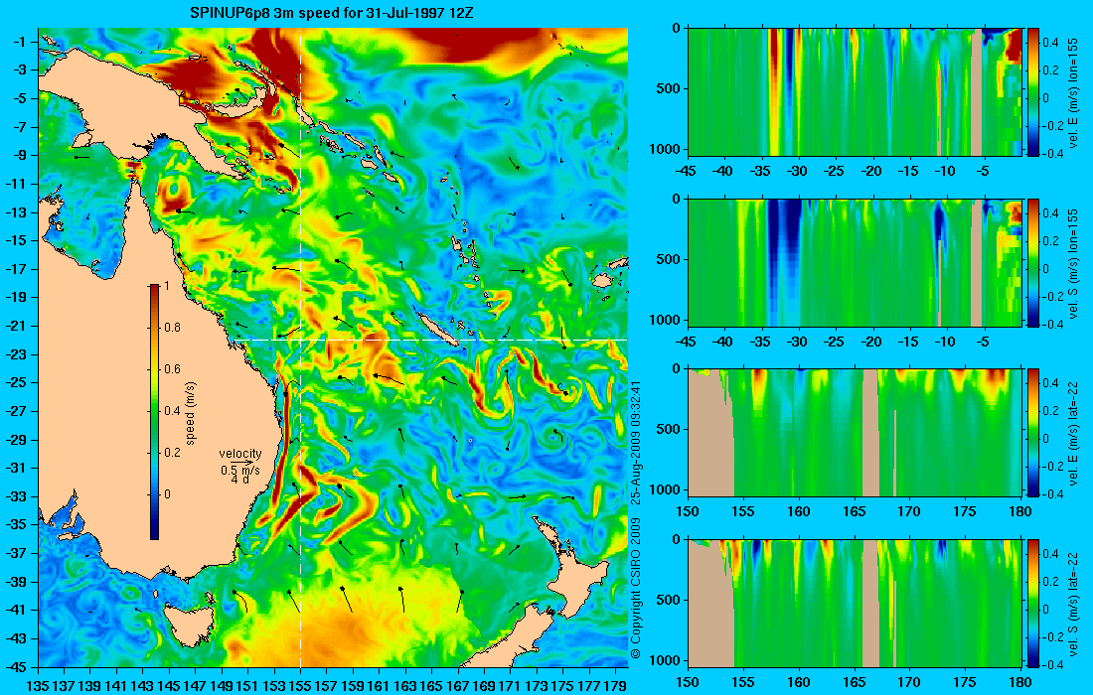Click "150" on the vel. E lat=-22 panel axis
Screen dimensions: 1093x695
(x=688, y=511)
